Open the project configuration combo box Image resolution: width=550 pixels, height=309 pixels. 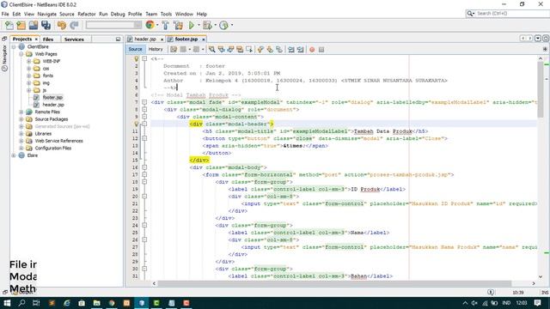click(x=113, y=25)
